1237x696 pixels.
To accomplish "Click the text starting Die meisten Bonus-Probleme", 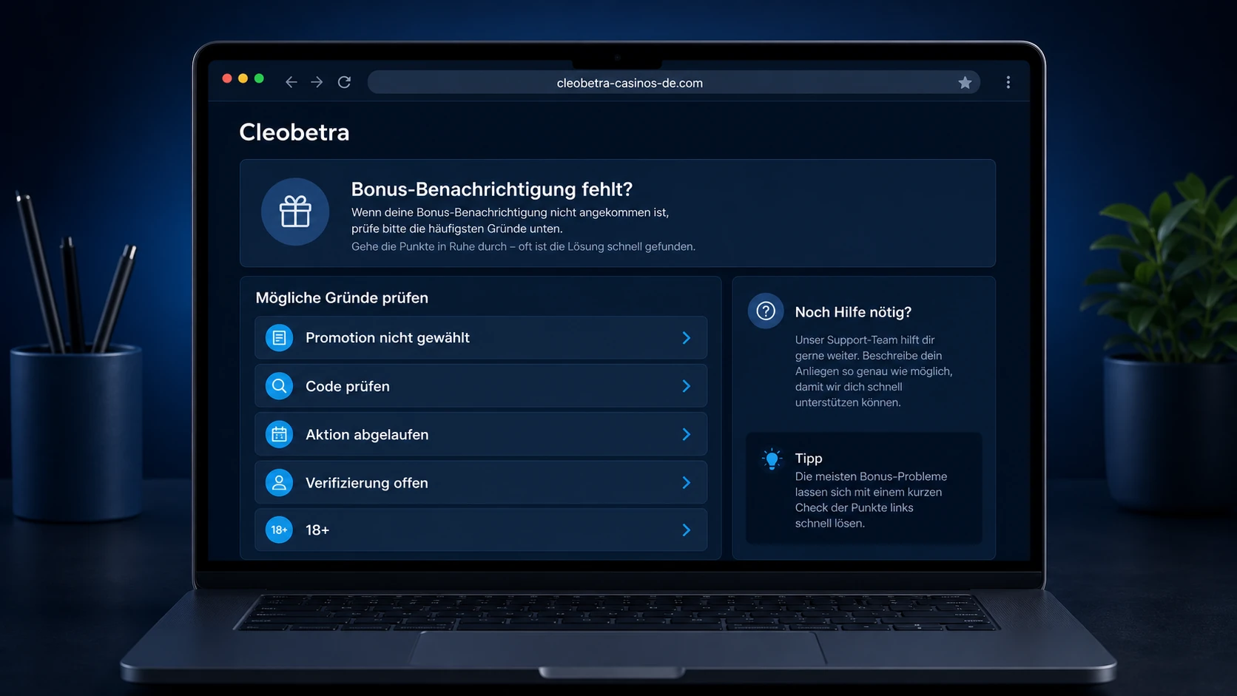I will [871, 500].
